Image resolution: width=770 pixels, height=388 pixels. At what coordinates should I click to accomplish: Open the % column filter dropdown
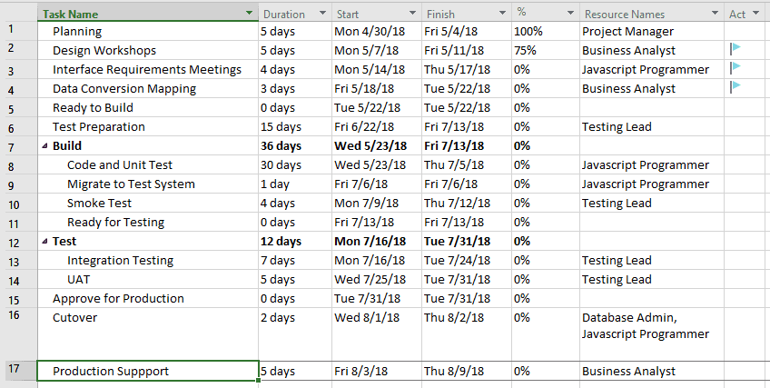tap(570, 14)
